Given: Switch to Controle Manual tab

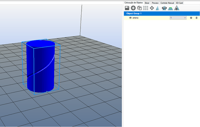Looking at the screenshot, I should click(167, 3).
